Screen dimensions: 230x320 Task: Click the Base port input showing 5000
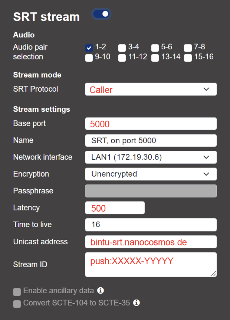point(150,124)
